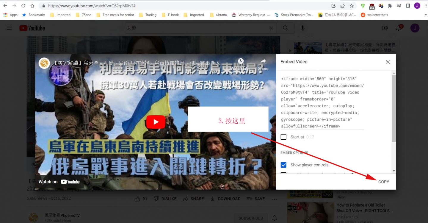Like the video thumbs-up 91
The height and width of the screenshot is (223, 428).
tap(141, 199)
